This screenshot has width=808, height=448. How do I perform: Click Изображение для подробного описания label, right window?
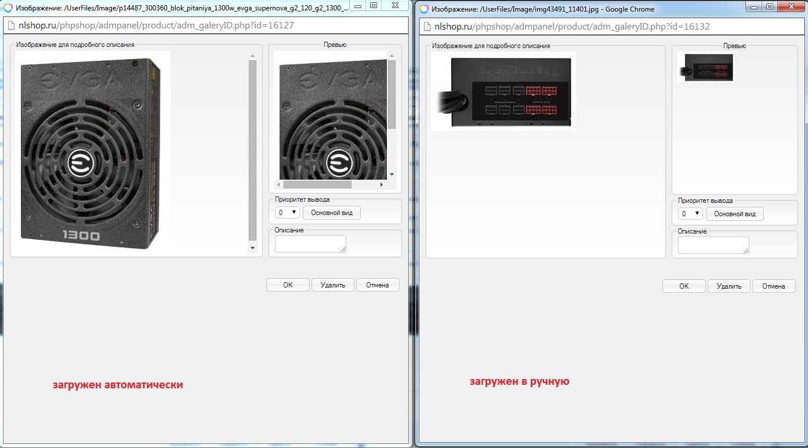coord(491,46)
